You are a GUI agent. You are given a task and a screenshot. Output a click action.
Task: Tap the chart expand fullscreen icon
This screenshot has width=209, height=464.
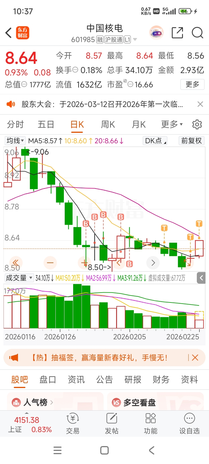[187, 263]
